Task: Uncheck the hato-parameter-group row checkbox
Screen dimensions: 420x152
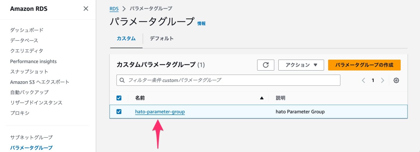Action: 119,112
